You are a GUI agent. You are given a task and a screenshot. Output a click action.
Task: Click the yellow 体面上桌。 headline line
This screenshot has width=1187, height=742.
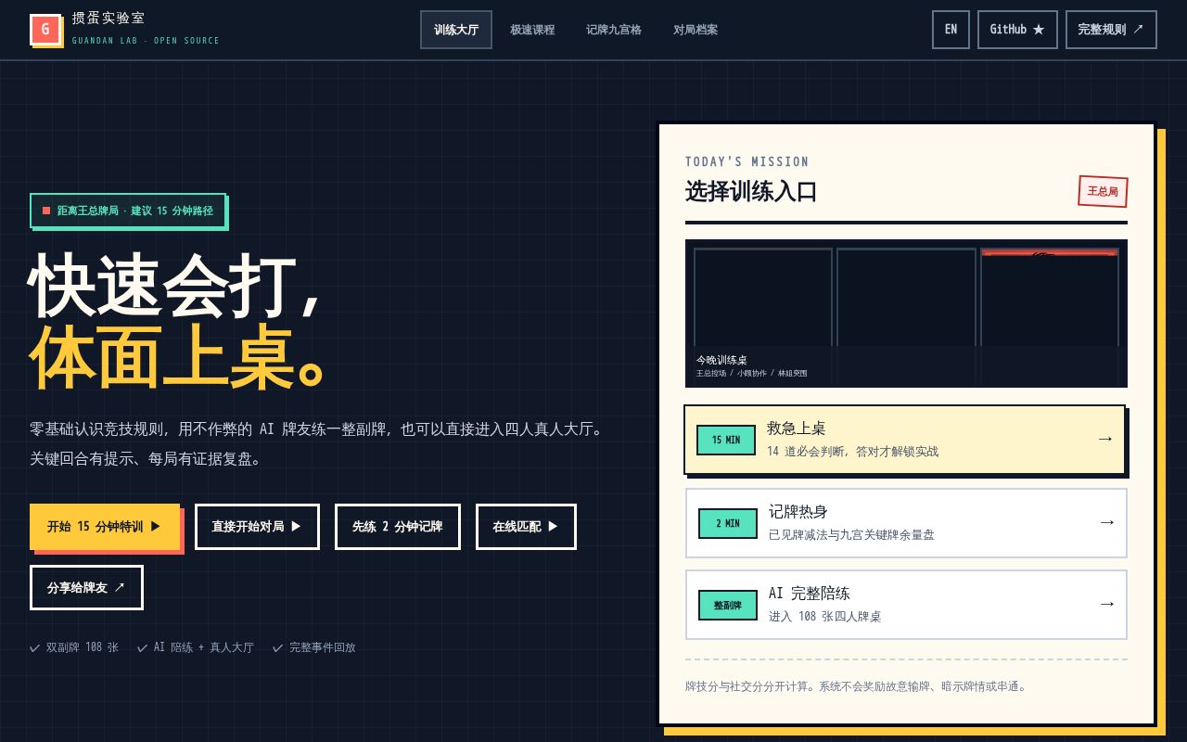(x=177, y=357)
